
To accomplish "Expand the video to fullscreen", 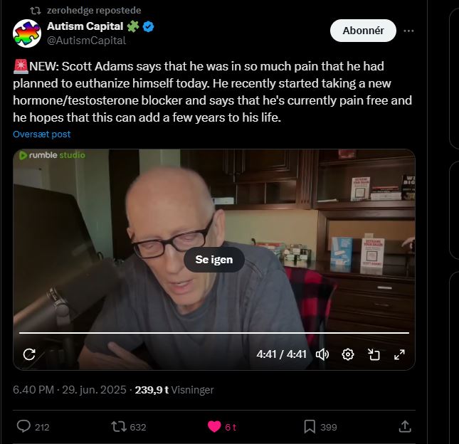I will (399, 354).
